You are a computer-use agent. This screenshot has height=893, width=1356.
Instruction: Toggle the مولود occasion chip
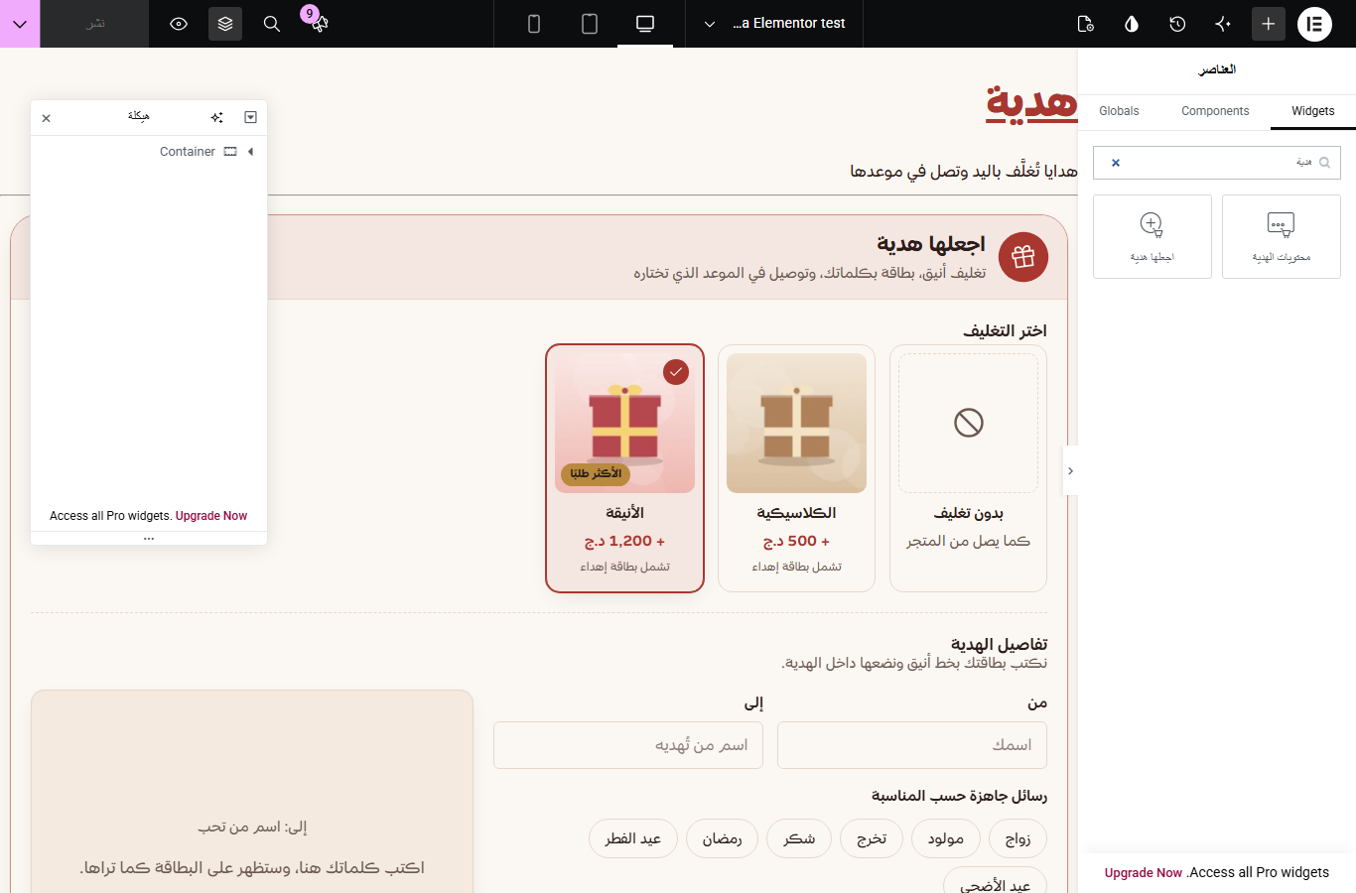(x=946, y=838)
